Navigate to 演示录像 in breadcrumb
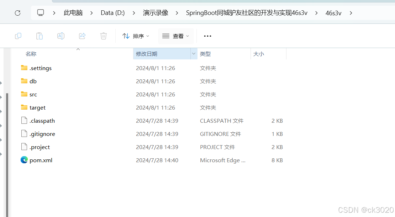 point(156,13)
